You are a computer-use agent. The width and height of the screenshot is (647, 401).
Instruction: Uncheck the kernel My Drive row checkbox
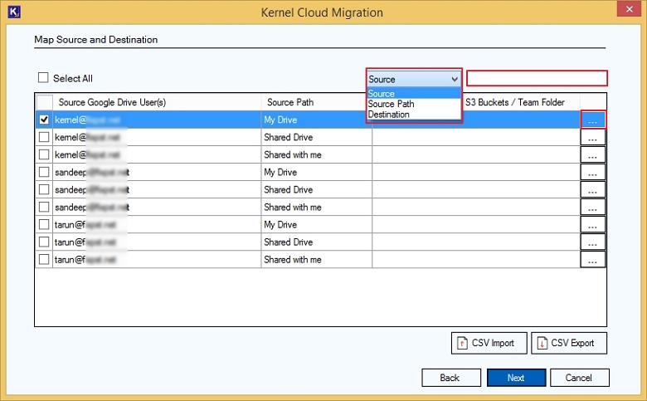click(44, 120)
